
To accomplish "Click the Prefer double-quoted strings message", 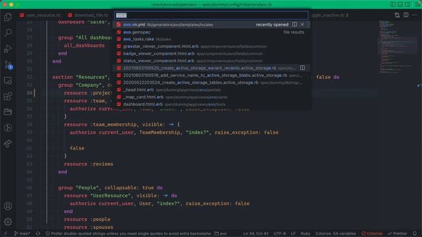I will pyautogui.click(x=129, y=234).
